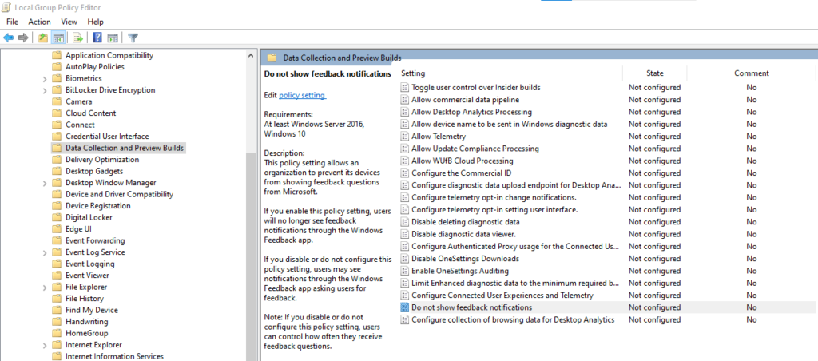
Task: Click icon beside Enable OneSettings Auditing
Action: tap(404, 271)
